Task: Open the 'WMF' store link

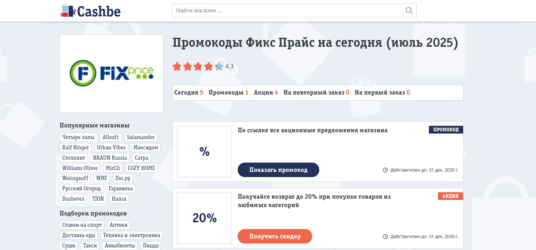Action: tap(102, 178)
